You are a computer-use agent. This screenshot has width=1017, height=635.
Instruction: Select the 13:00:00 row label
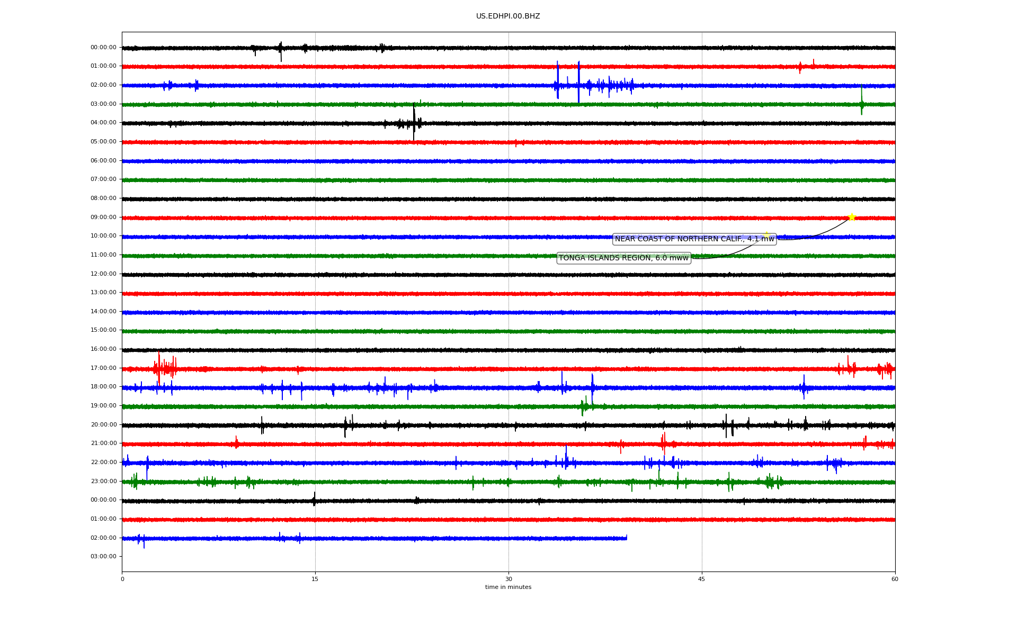103,293
